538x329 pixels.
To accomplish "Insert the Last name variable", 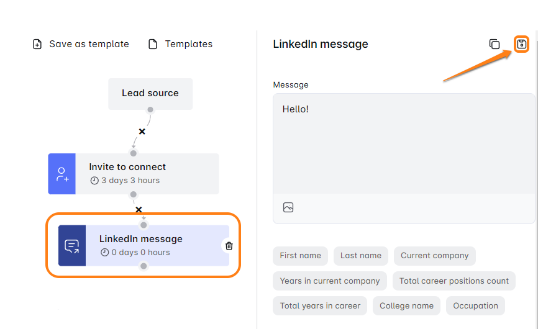I will click(x=361, y=256).
